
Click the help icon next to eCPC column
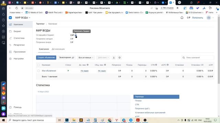(x=168, y=65)
